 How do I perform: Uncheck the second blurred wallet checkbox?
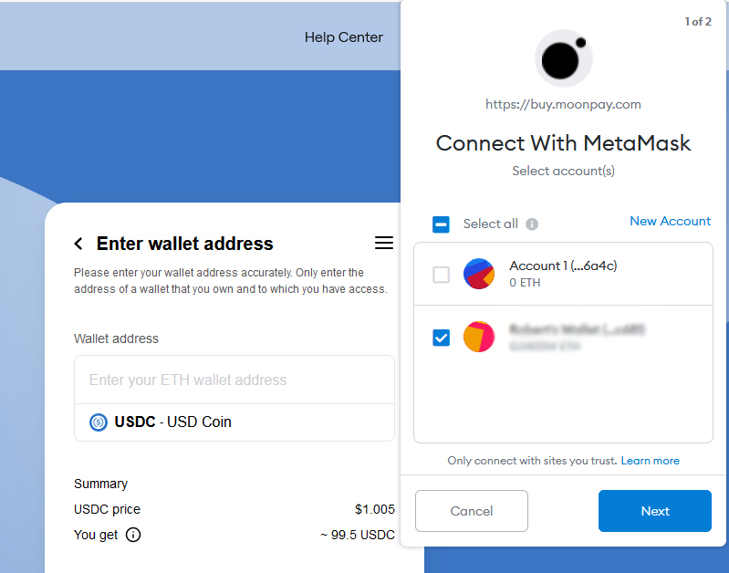click(441, 338)
